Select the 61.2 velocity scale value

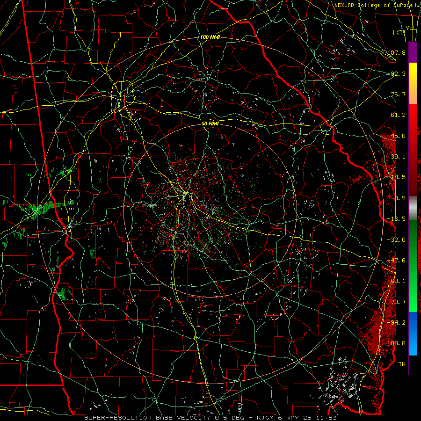coord(398,115)
